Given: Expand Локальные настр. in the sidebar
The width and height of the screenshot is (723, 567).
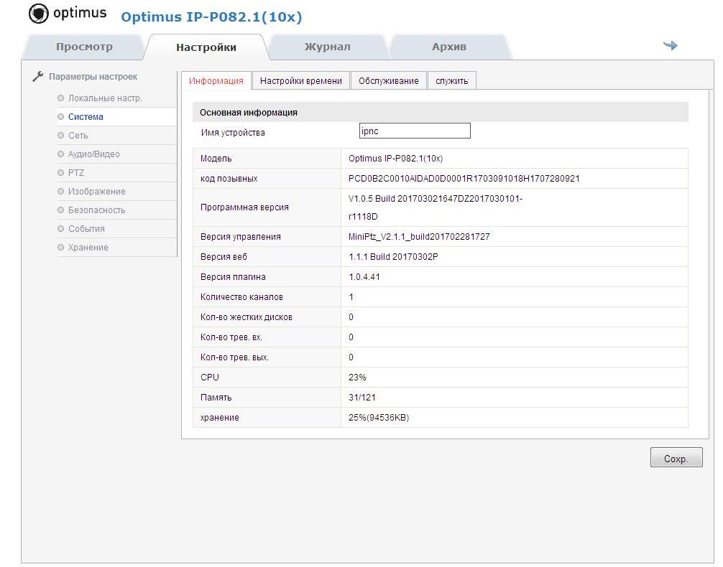Looking at the screenshot, I should (105, 98).
